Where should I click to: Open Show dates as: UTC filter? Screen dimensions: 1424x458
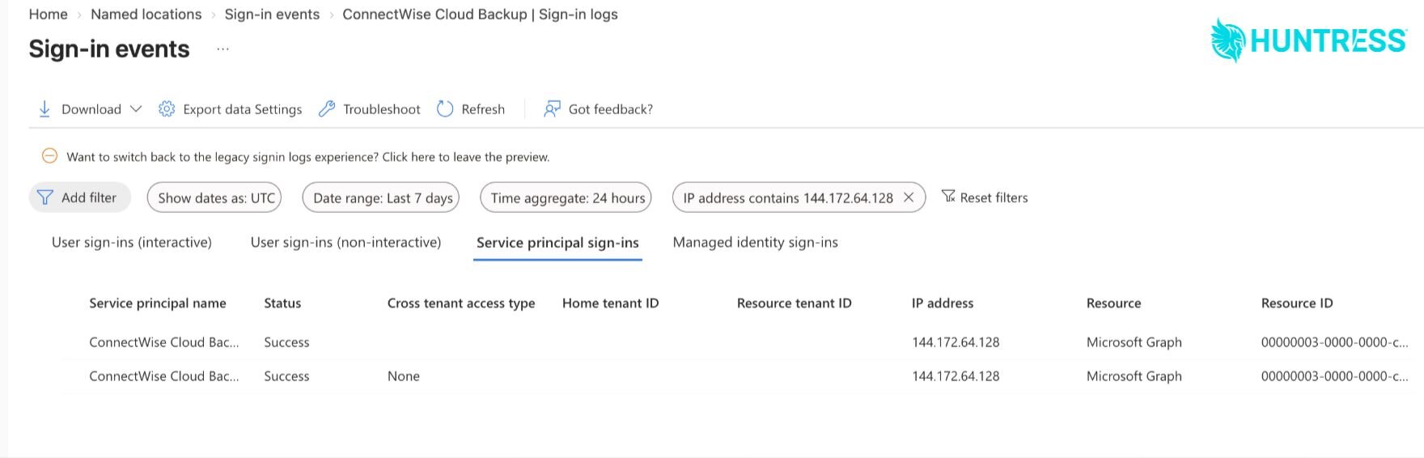click(x=214, y=197)
